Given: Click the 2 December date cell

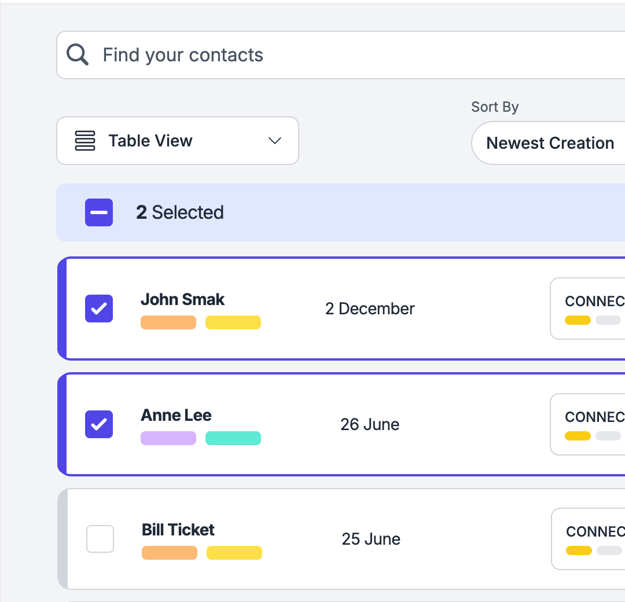Looking at the screenshot, I should (370, 309).
